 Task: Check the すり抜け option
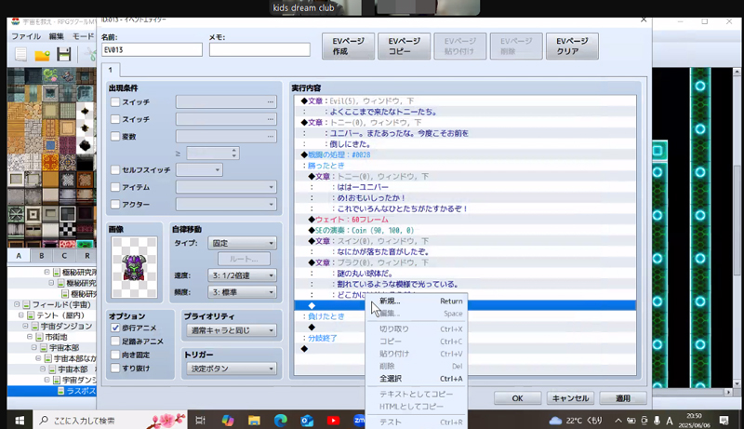tap(115, 368)
